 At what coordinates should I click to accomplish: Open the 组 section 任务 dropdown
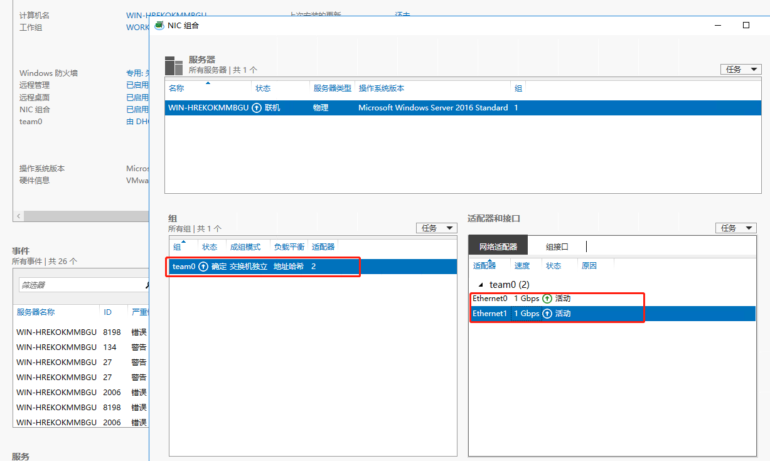tap(436, 228)
